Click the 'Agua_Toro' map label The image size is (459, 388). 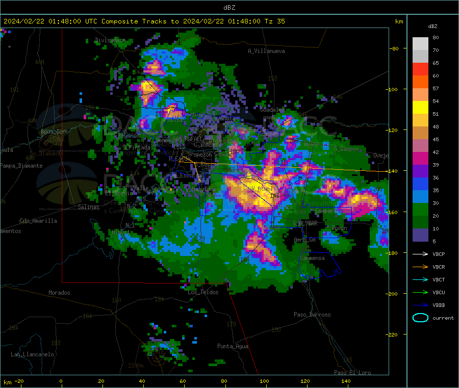coord(55,132)
